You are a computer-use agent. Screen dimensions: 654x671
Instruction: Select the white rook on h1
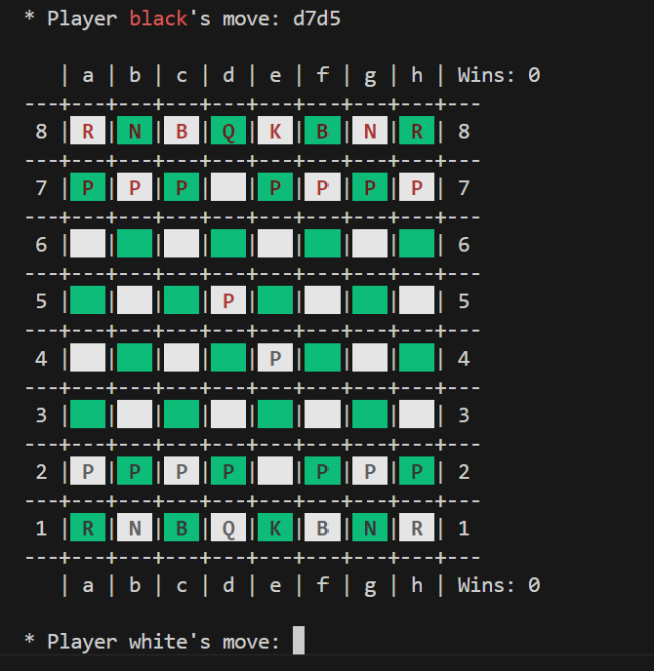pyautogui.click(x=417, y=530)
